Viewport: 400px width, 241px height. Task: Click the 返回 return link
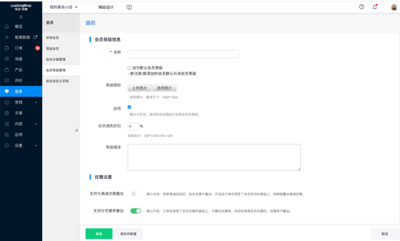click(x=90, y=23)
